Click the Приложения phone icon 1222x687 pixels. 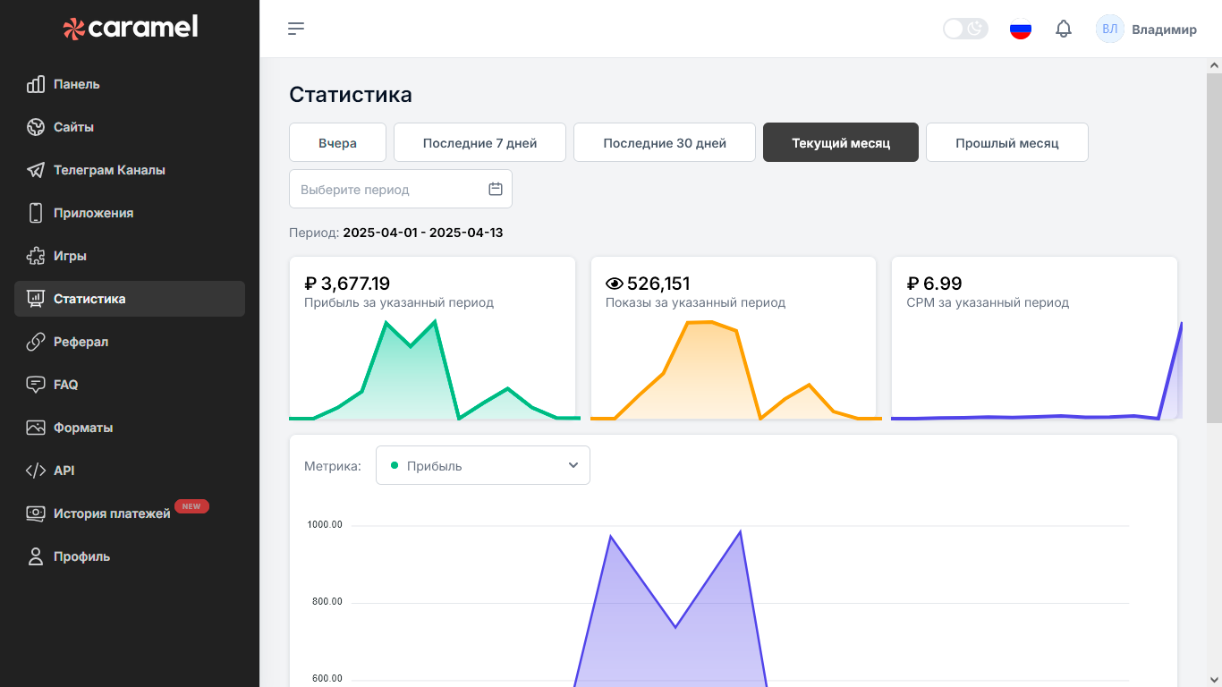[x=36, y=213]
